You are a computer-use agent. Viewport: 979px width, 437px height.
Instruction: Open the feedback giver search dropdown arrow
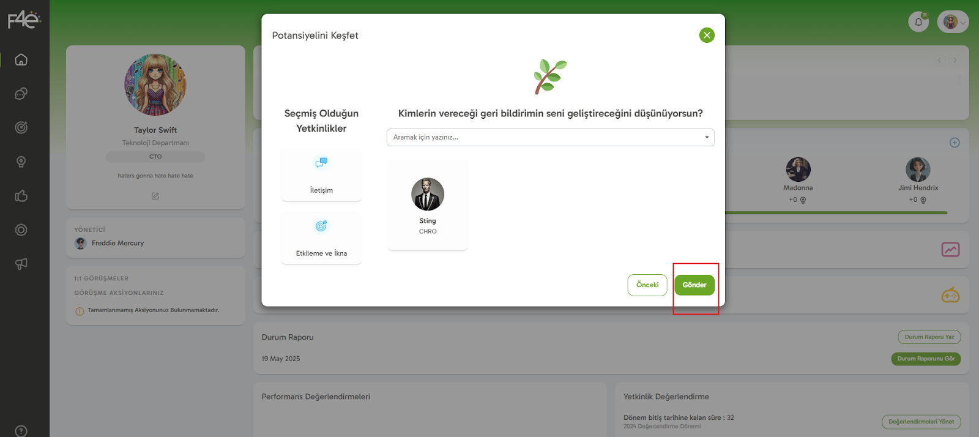coord(707,138)
